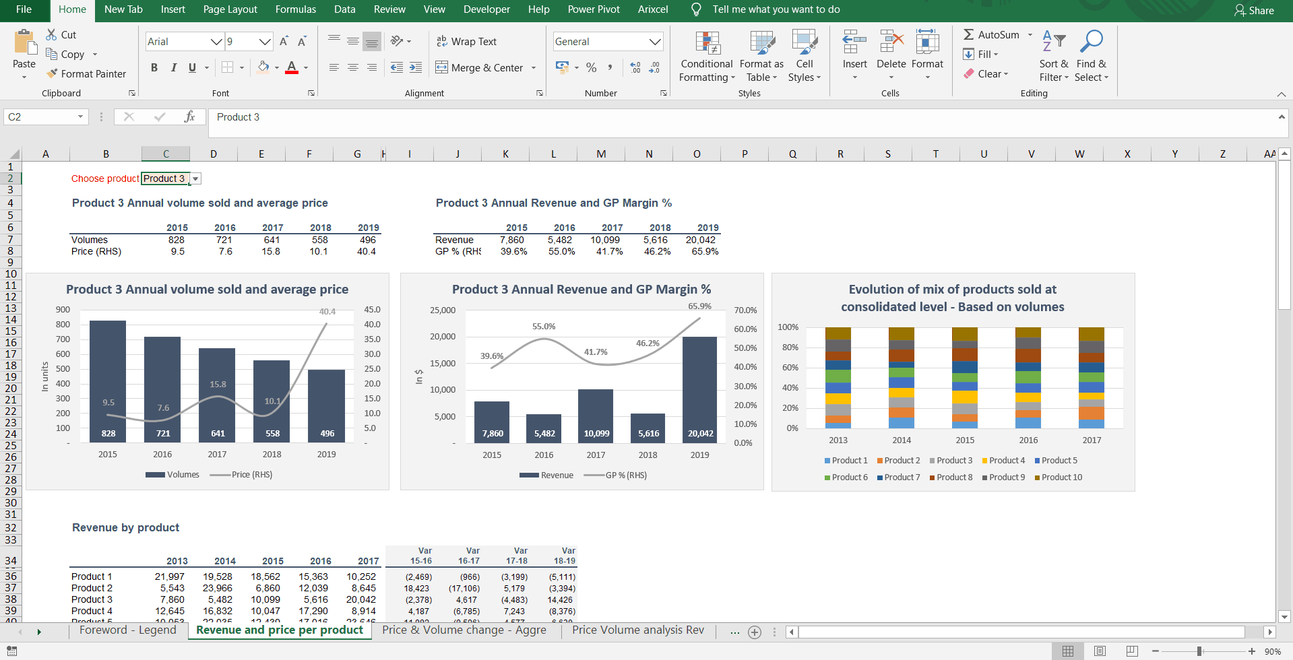Click the Share button
Image resolution: width=1293 pixels, height=660 pixels.
(1254, 10)
